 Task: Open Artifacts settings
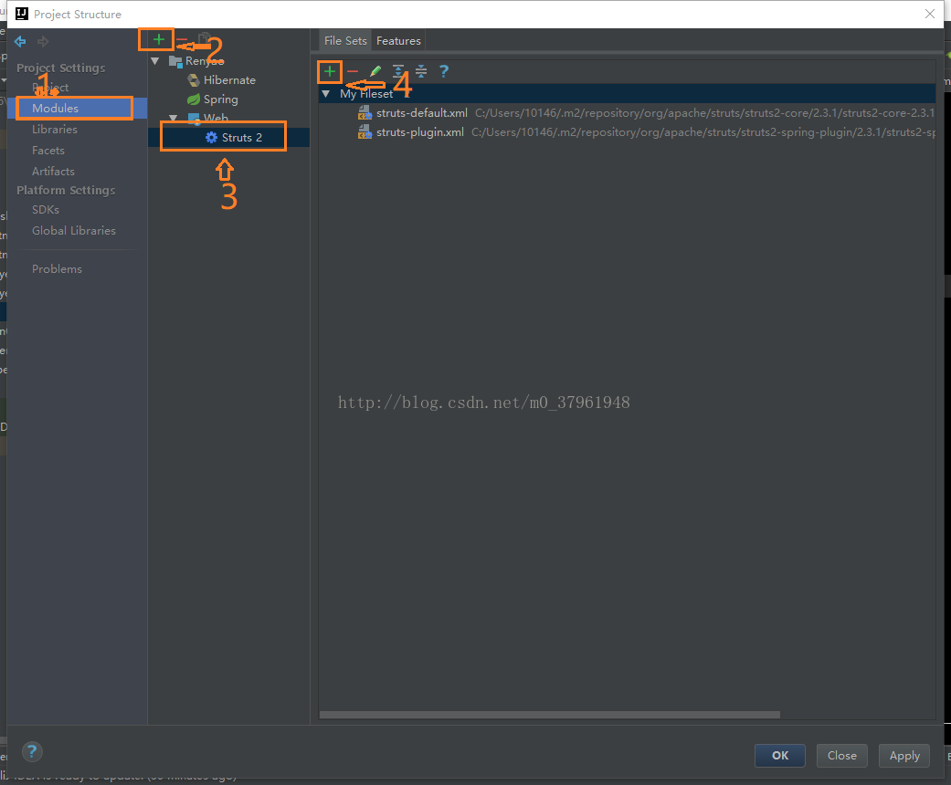point(53,171)
